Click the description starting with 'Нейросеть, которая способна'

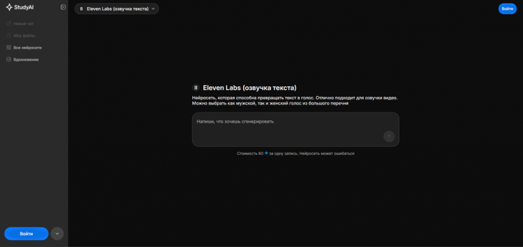click(295, 101)
